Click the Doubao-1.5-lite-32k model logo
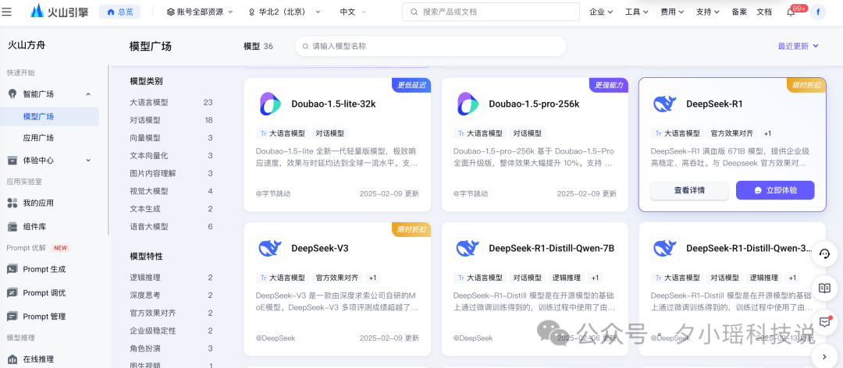This screenshot has width=843, height=368. pyautogui.click(x=270, y=104)
